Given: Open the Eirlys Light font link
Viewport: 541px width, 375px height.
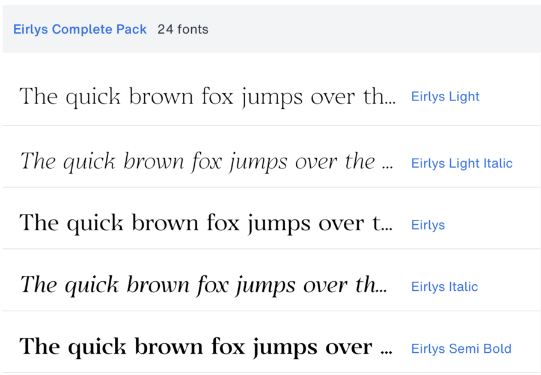Looking at the screenshot, I should [445, 97].
